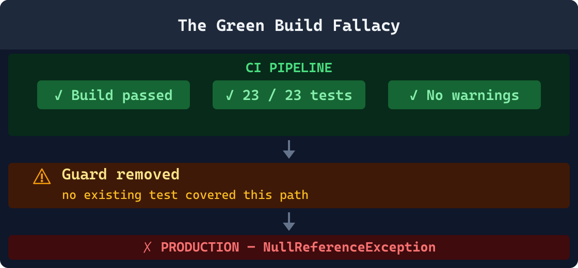The width and height of the screenshot is (578, 268).
Task: Click the checkmark icon before 23 / 23 tests
Action: tap(230, 95)
